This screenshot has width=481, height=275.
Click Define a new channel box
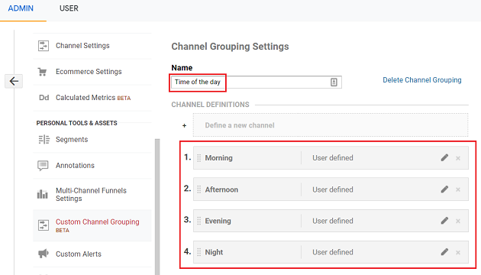click(331, 125)
